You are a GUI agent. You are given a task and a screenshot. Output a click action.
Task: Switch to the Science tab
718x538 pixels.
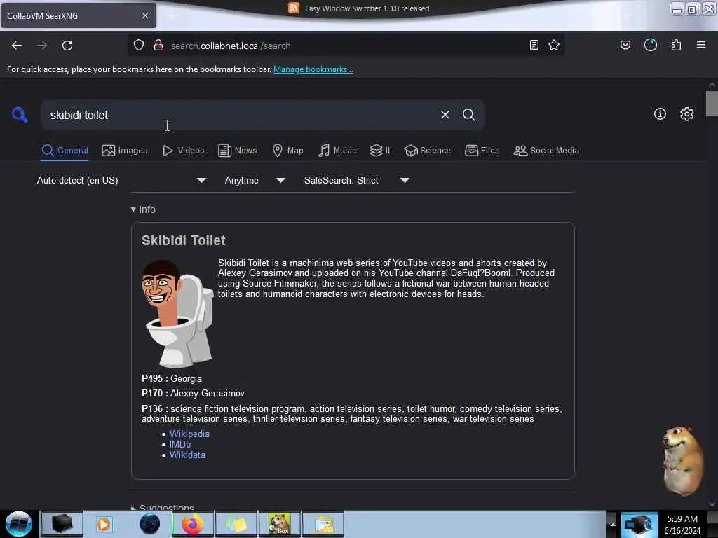pyautogui.click(x=427, y=151)
